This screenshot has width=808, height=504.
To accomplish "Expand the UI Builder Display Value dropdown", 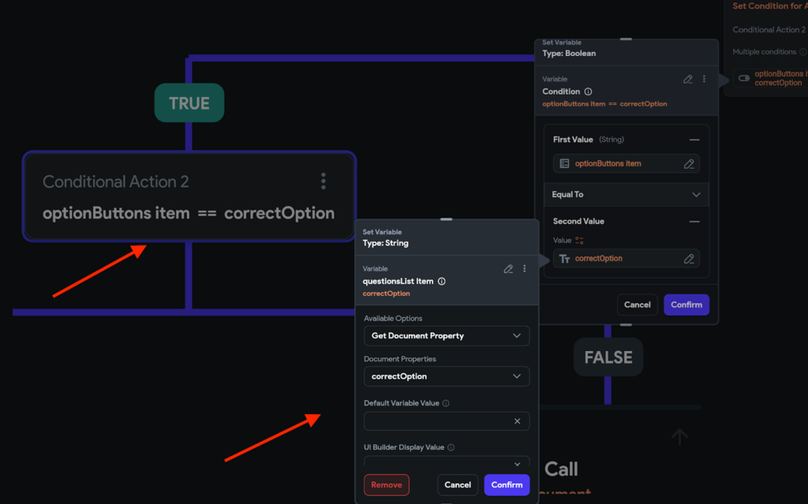I will 519,463.
